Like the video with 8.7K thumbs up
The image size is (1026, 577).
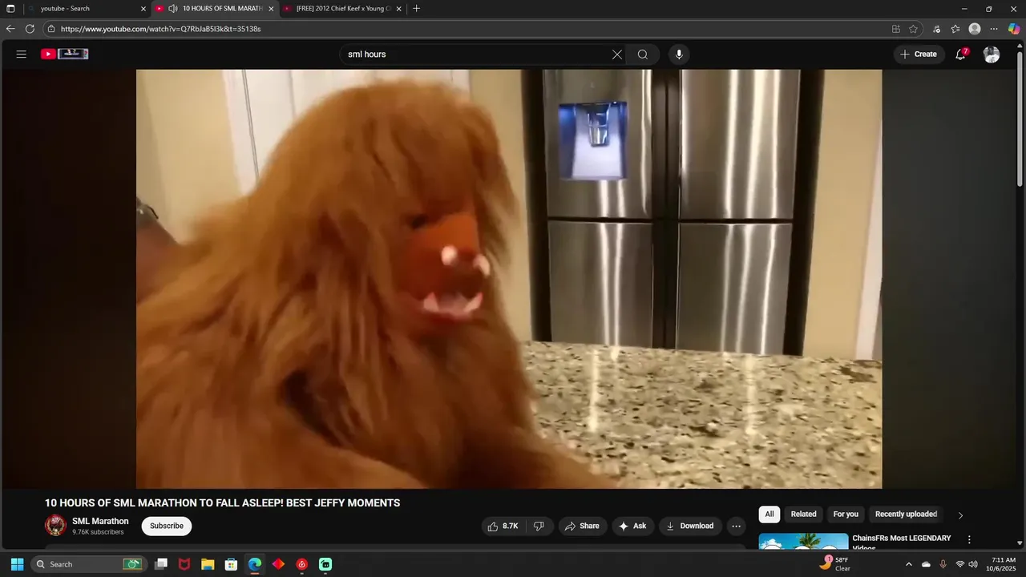point(502,526)
